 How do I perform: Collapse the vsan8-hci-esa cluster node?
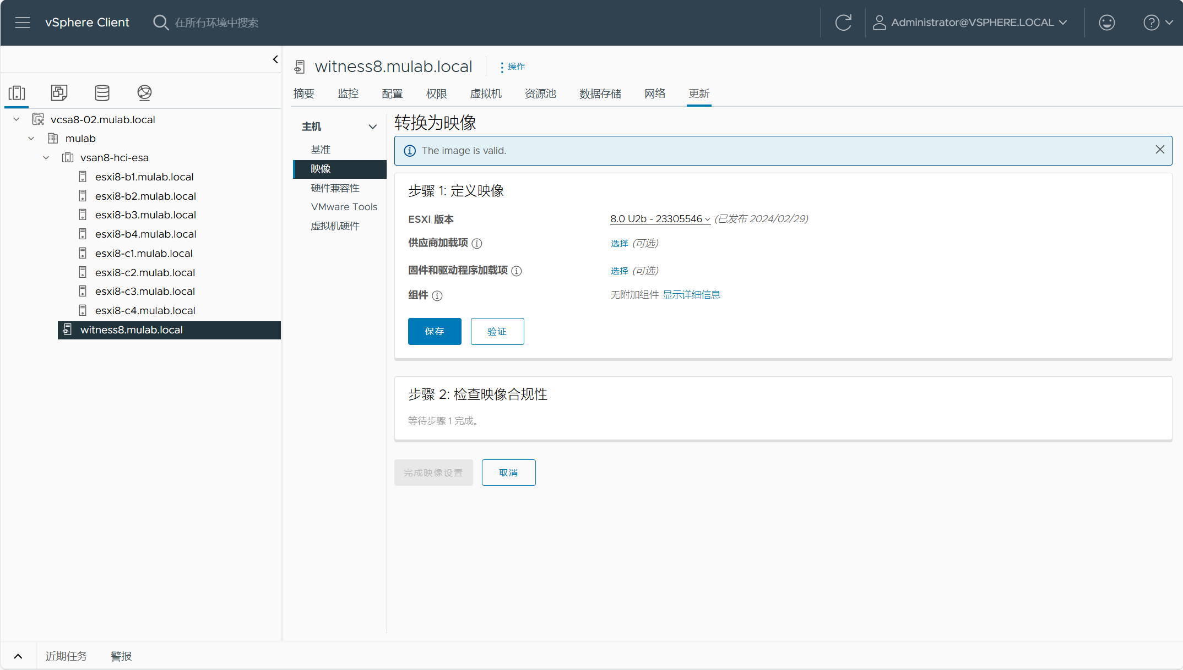point(46,157)
